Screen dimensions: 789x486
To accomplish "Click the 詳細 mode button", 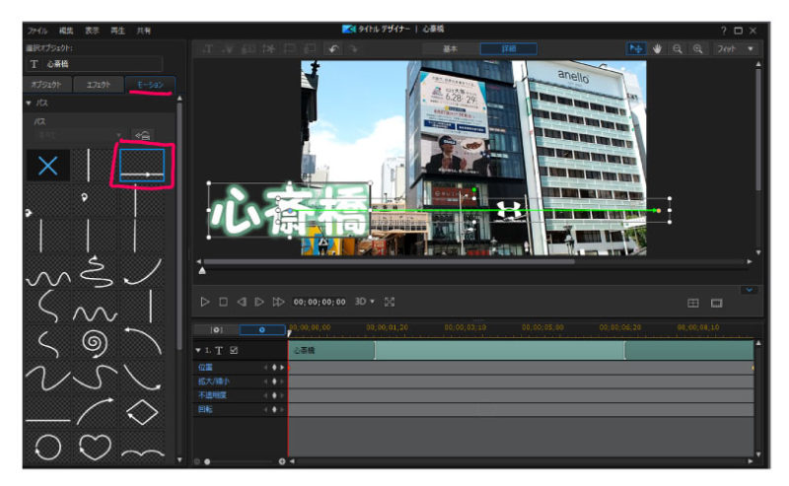I will tap(508, 48).
